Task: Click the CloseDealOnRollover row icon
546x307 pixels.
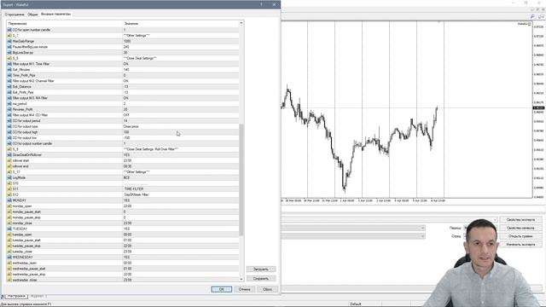Action: [9, 155]
